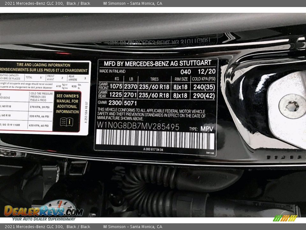Click tire pressure '320 KPA, 46 PSI'
Viewport: 306px width, 230px height.
click(39, 116)
